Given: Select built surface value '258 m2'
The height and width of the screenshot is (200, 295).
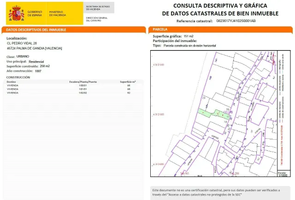Looking at the screenshot, I should (45, 66).
